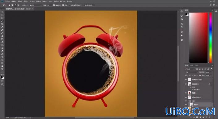The image size is (218, 119).
Task: Select the History Brush tool
Action: pyautogui.click(x=2, y=39)
